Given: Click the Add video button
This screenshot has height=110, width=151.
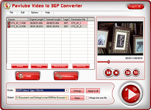Looking at the screenshot, I should [x=28, y=76].
